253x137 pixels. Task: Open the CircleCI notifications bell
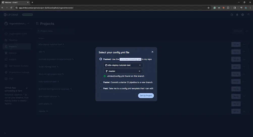point(237,15)
